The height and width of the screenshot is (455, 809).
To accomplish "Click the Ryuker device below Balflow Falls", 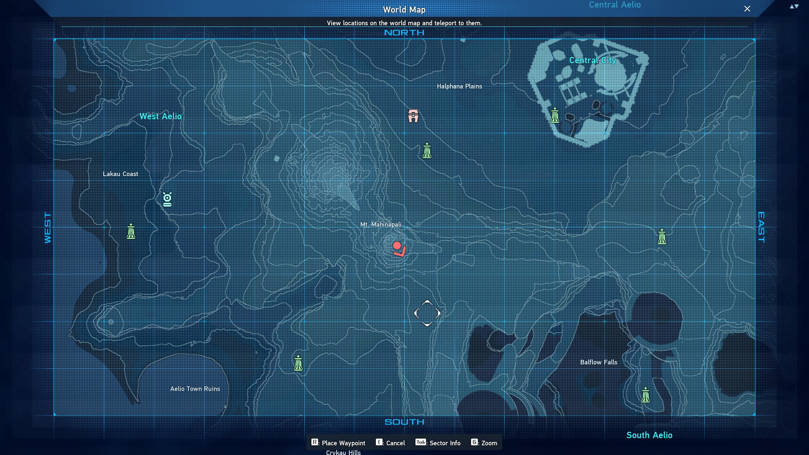I will (646, 395).
